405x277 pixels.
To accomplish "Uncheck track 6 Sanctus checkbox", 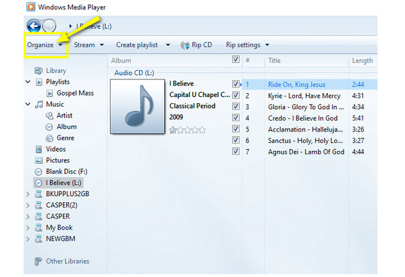I will point(236,140).
